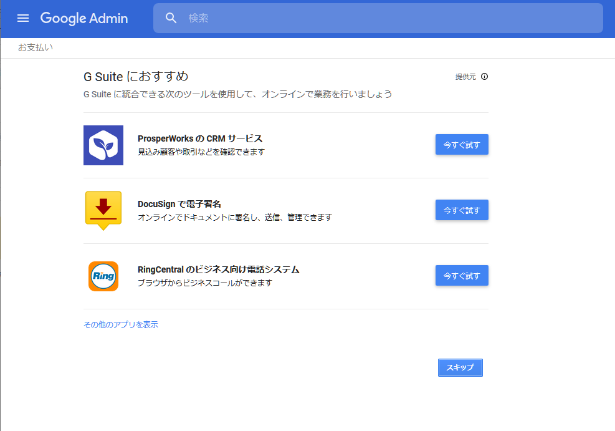Click the お支払い breadcrumb
The width and height of the screenshot is (615, 431).
coord(36,47)
